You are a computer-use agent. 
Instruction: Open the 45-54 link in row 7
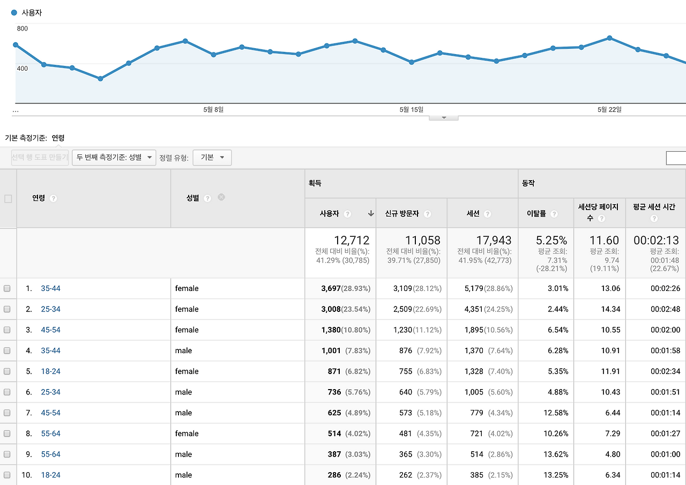click(51, 413)
